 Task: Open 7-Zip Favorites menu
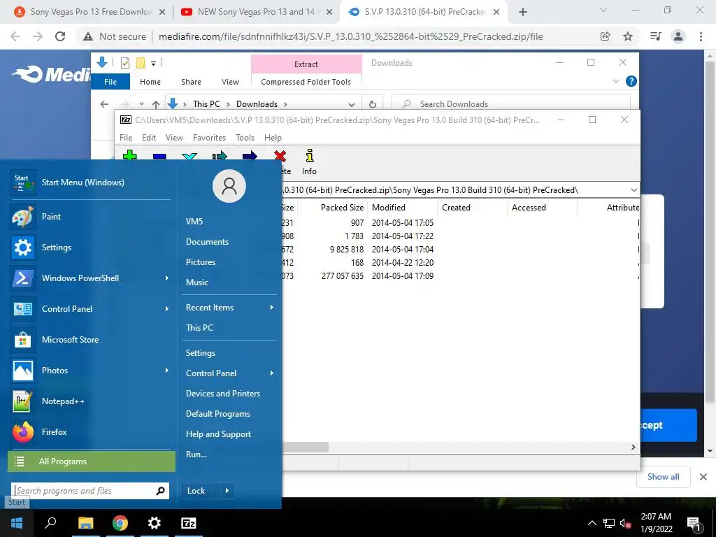(x=209, y=138)
